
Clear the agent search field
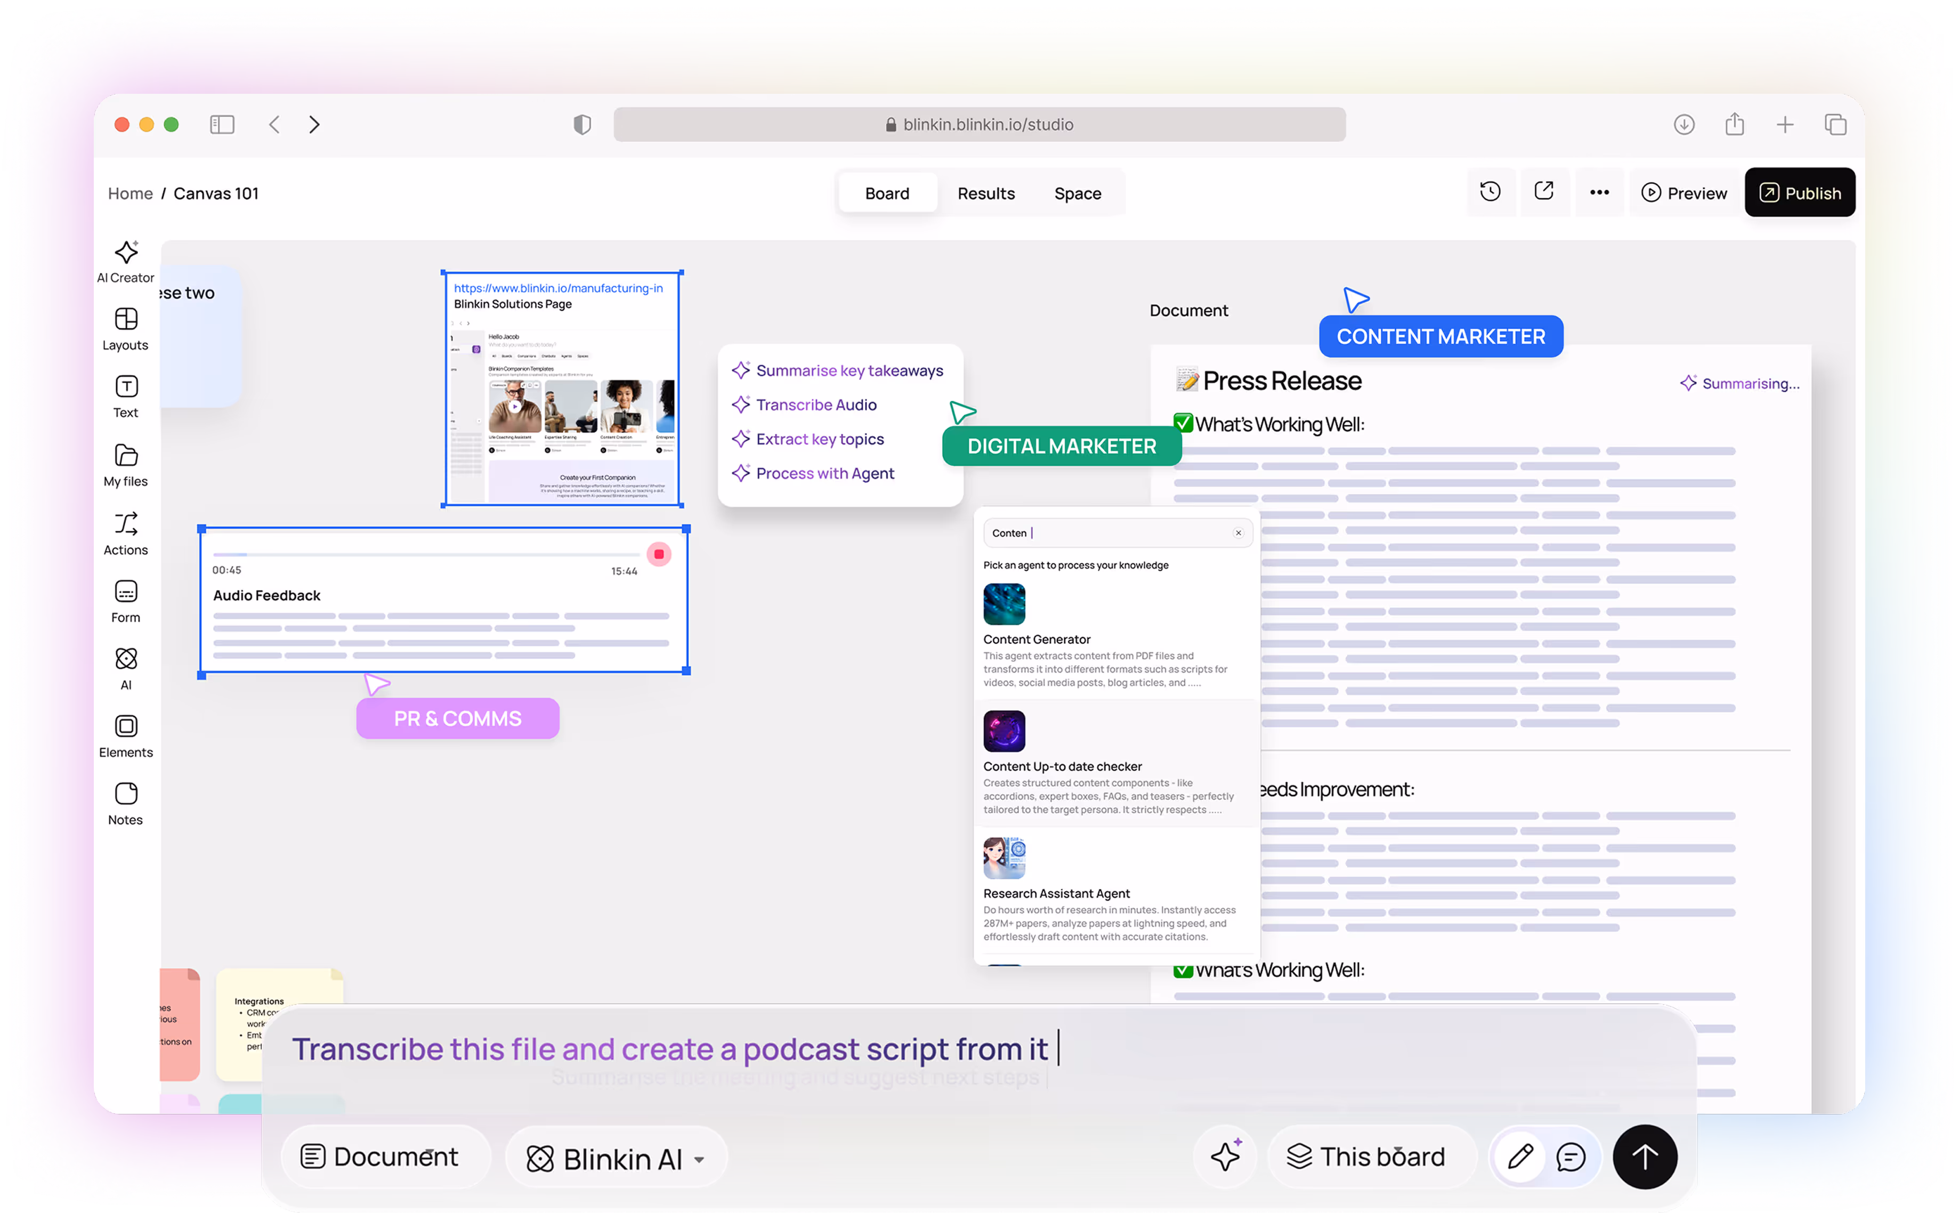tap(1238, 533)
